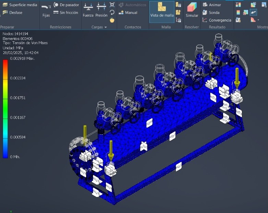
Task: Click the Simular solve icon
Action: point(192,10)
